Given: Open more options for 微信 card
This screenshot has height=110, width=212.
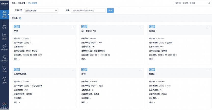Looking at the screenshot, I should click(141, 70).
